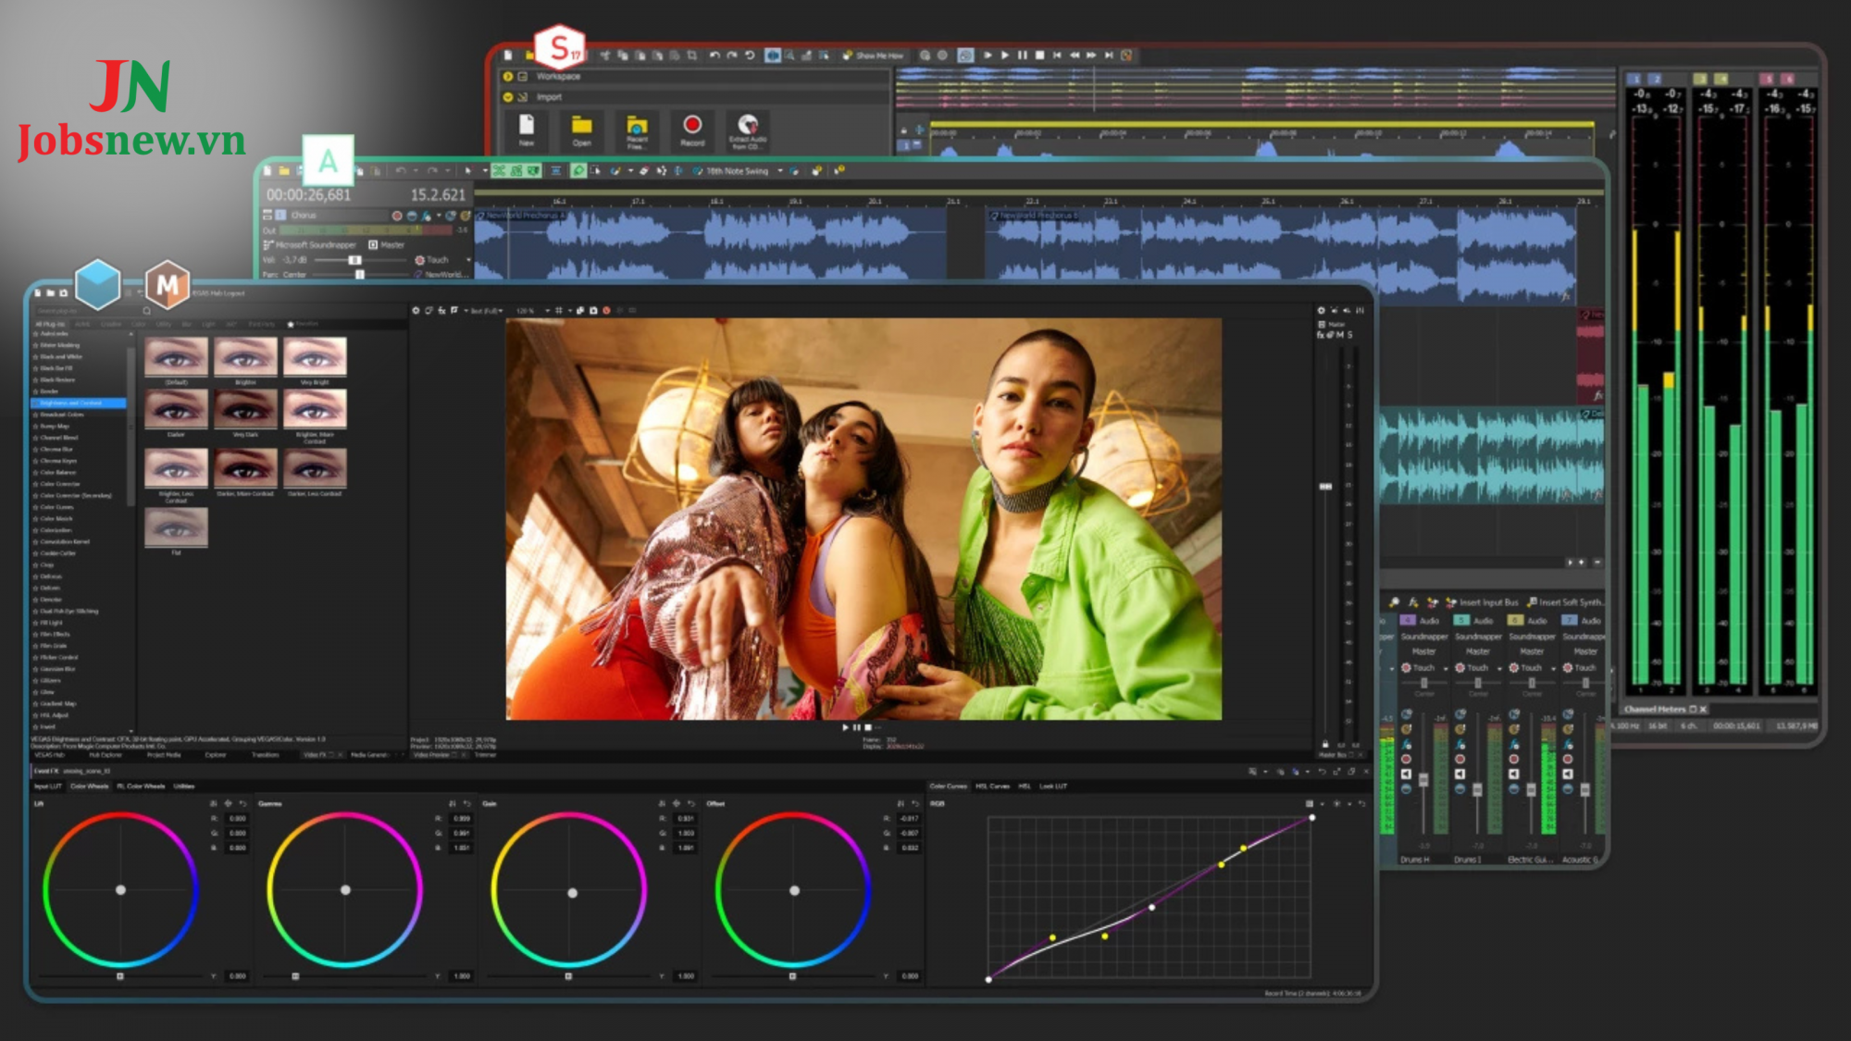
Task: Open Touch dropdown on mixer channel 5
Action: click(x=1499, y=668)
